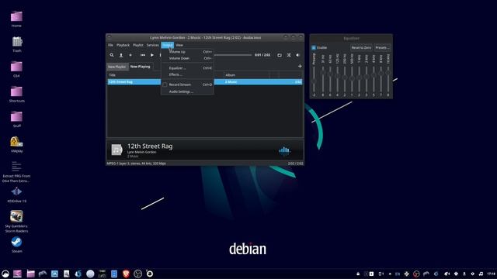This screenshot has width=497, height=279.
Task: Toggle the Record Stream checkbox
Action: pos(165,84)
